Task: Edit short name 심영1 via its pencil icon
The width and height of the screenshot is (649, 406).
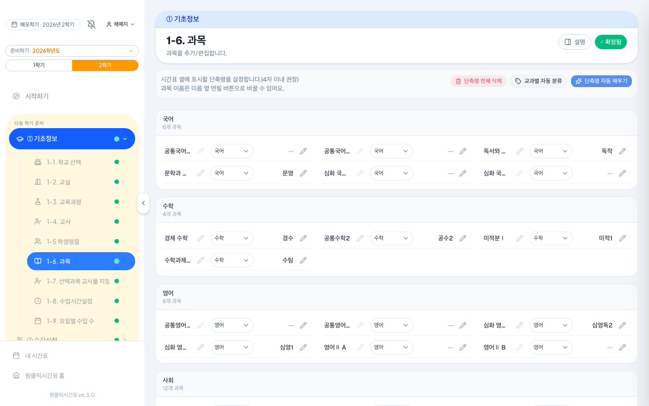Action: pos(303,347)
